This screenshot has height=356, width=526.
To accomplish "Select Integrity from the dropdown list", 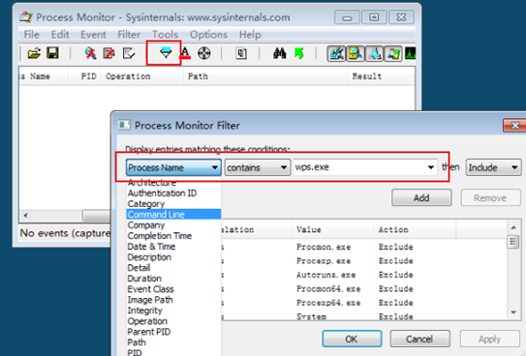I will pyautogui.click(x=173, y=311).
